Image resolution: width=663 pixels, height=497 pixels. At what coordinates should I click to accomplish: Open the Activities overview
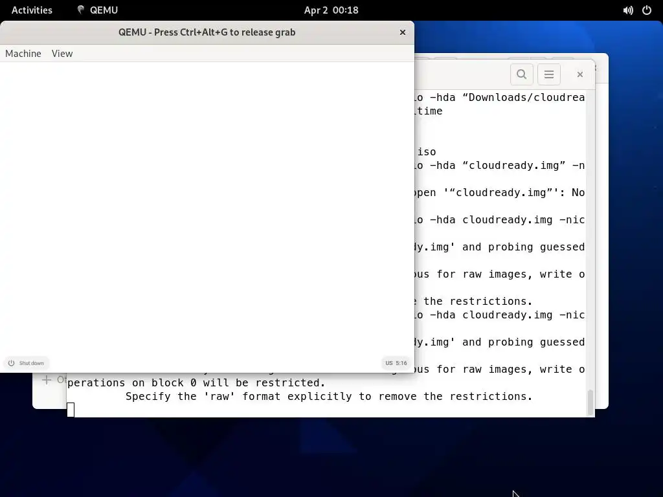click(32, 10)
